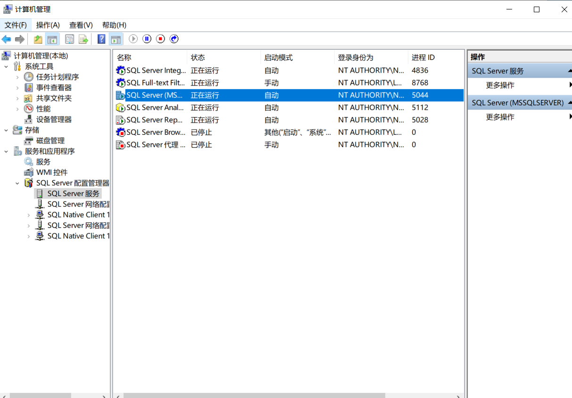Click the Task Scheduler clock icon

tap(29, 77)
